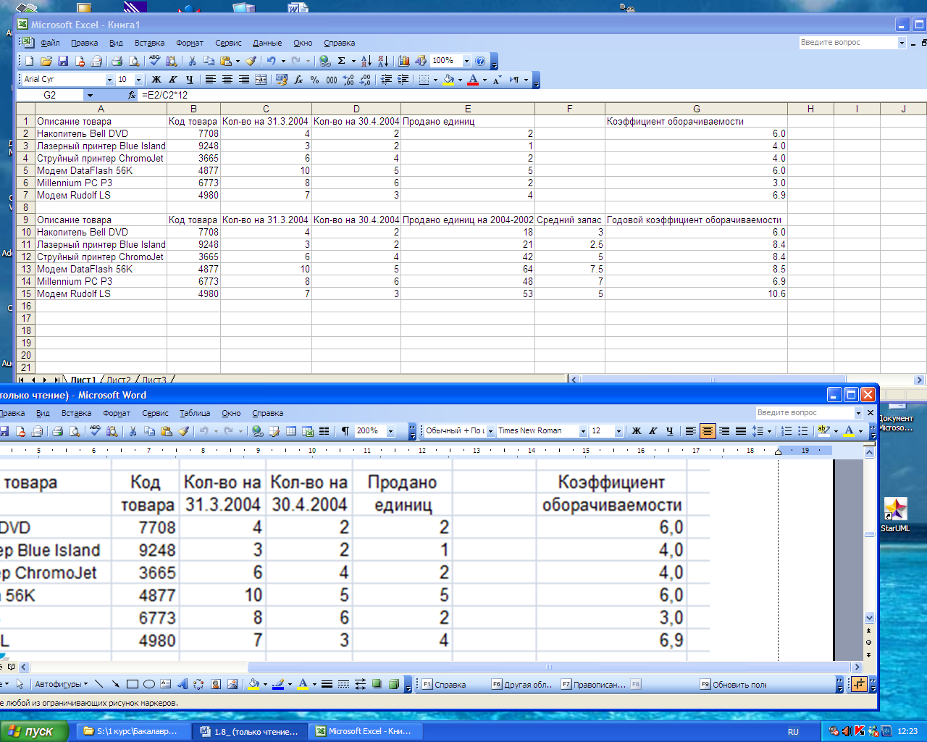Open Word's Сервис menu
Screen dimensions: 927x742
(155, 413)
